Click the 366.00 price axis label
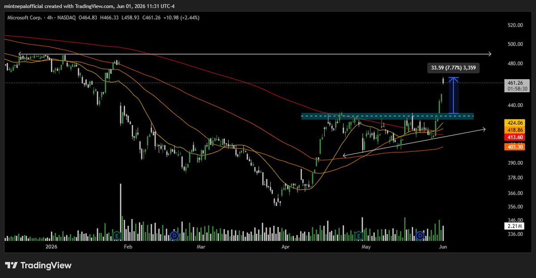536x278 pixels. pyautogui.click(x=515, y=193)
